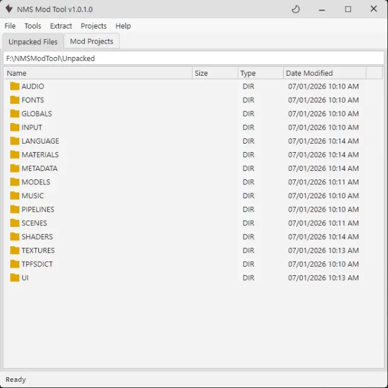Click the UI folder icon
The height and width of the screenshot is (388, 388).
pos(15,278)
